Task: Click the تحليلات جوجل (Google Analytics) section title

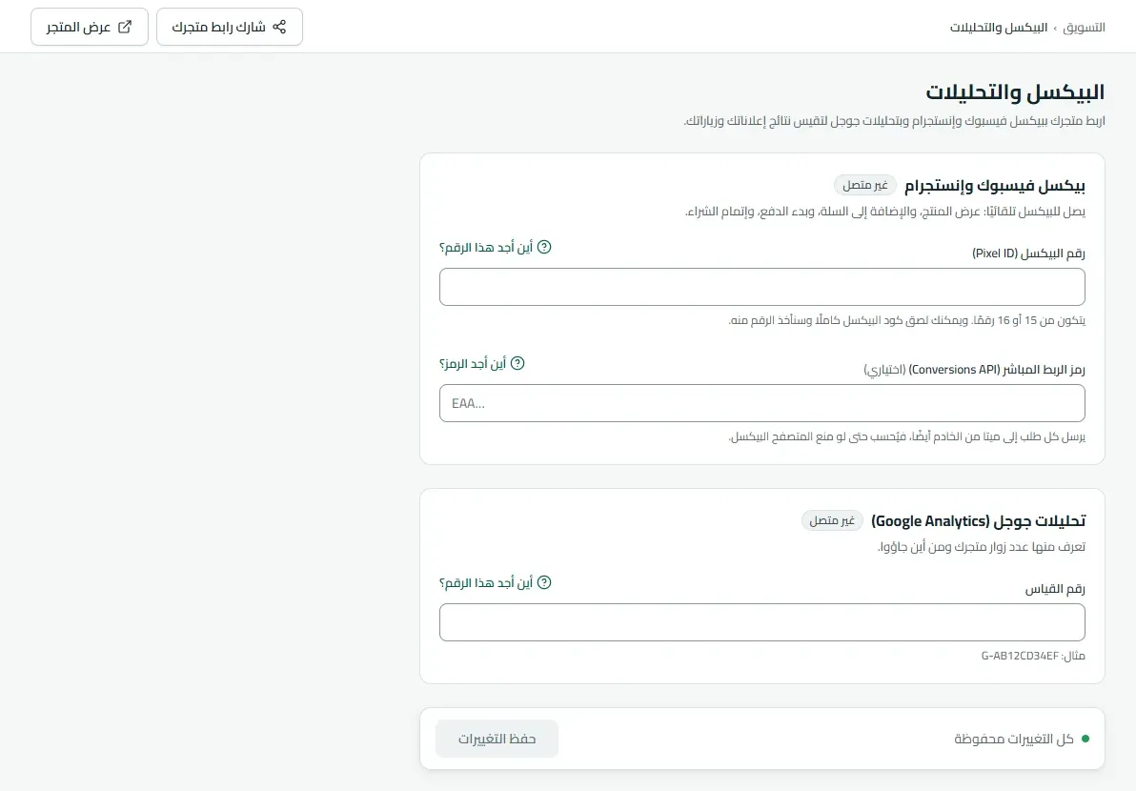Action: coord(978,520)
